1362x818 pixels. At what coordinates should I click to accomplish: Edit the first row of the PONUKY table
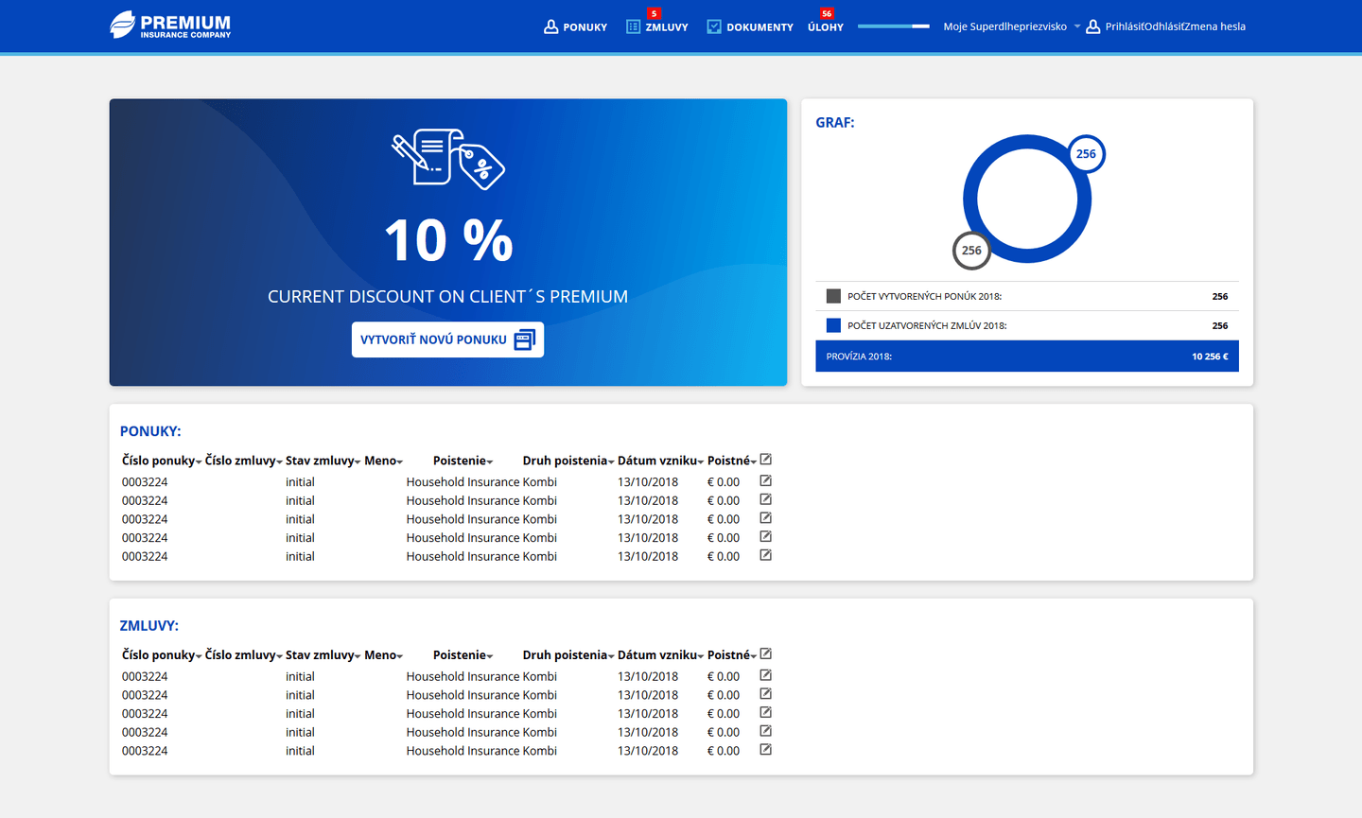click(766, 481)
